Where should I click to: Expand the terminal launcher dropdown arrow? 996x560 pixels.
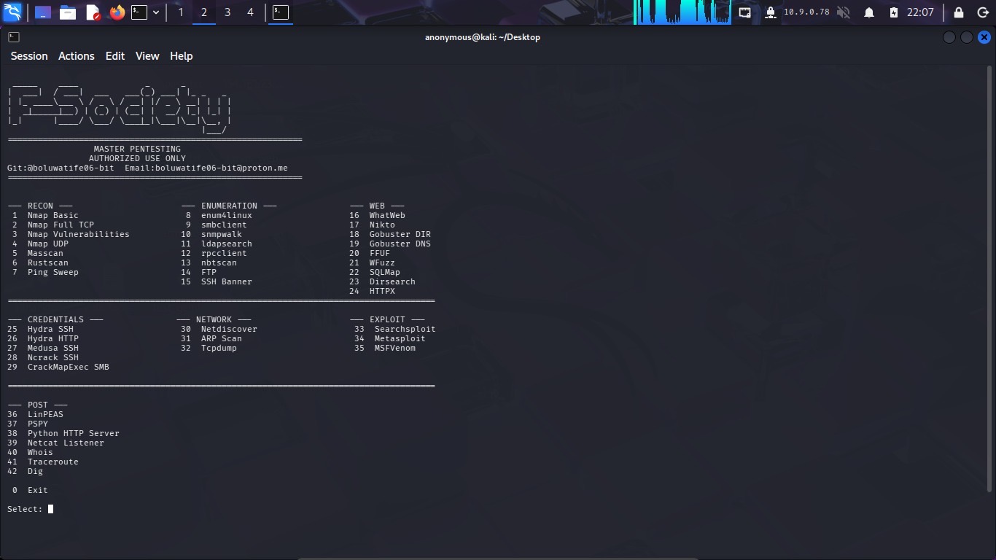point(155,12)
